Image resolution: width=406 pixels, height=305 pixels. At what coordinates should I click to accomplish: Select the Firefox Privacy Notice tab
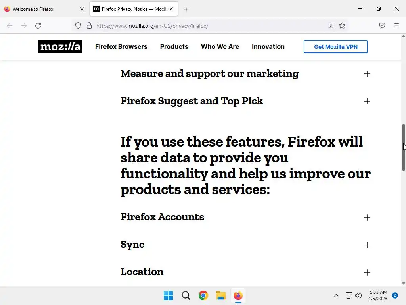click(x=134, y=9)
